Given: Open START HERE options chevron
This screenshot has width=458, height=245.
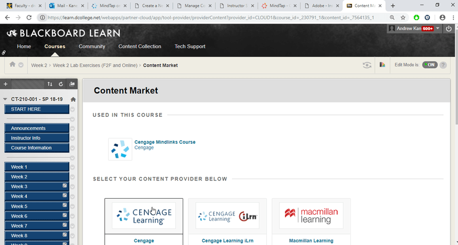Looking at the screenshot, I should click(73, 109).
